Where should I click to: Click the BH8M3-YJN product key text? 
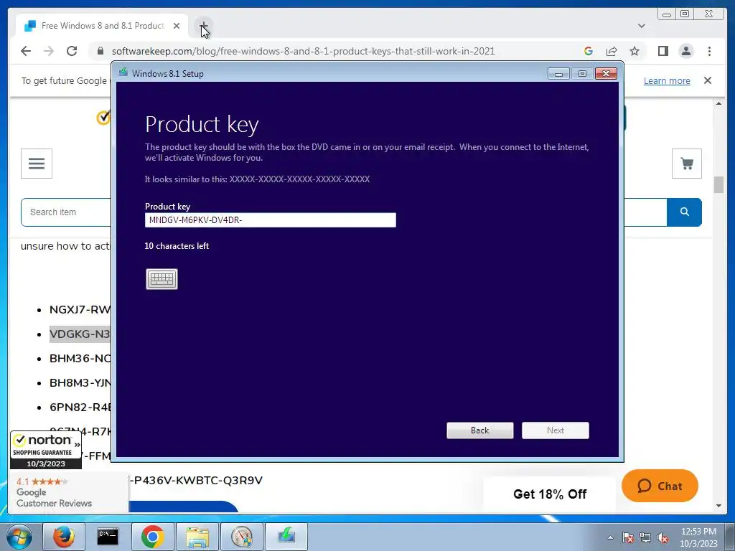[80, 383]
